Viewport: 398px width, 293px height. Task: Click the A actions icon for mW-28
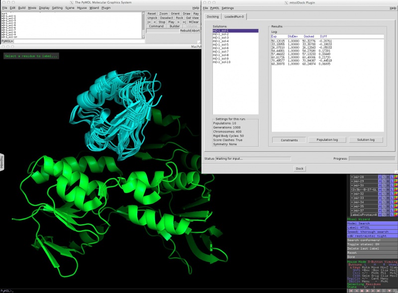(x=381, y=177)
